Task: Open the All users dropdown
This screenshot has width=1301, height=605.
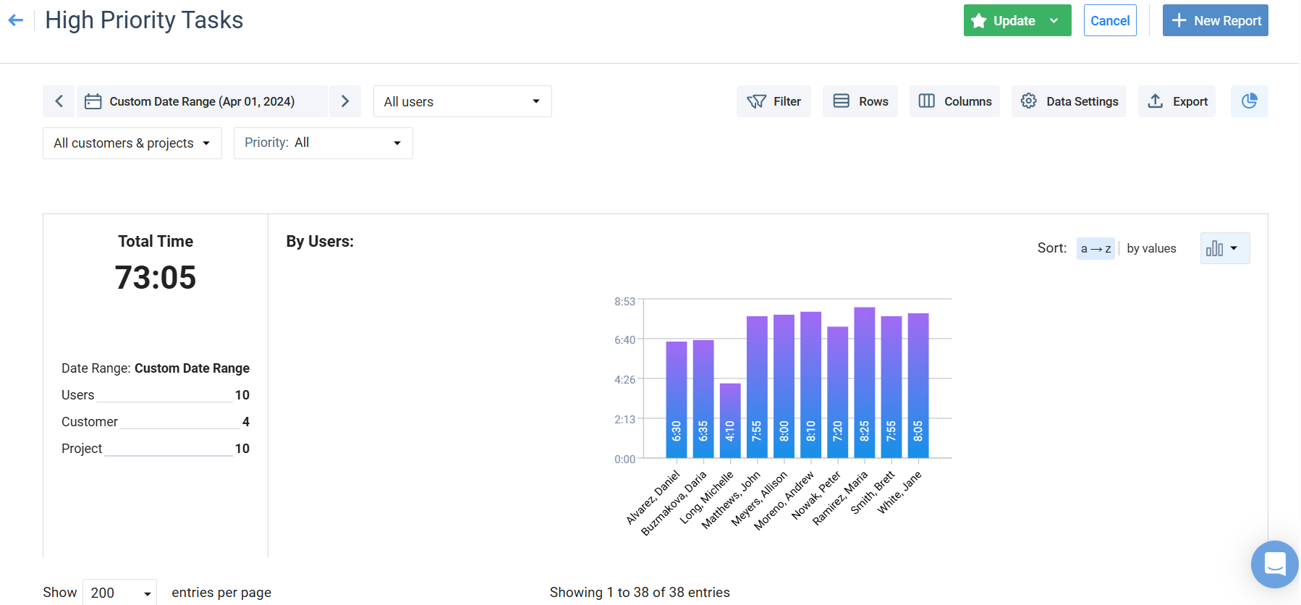Action: coord(462,101)
